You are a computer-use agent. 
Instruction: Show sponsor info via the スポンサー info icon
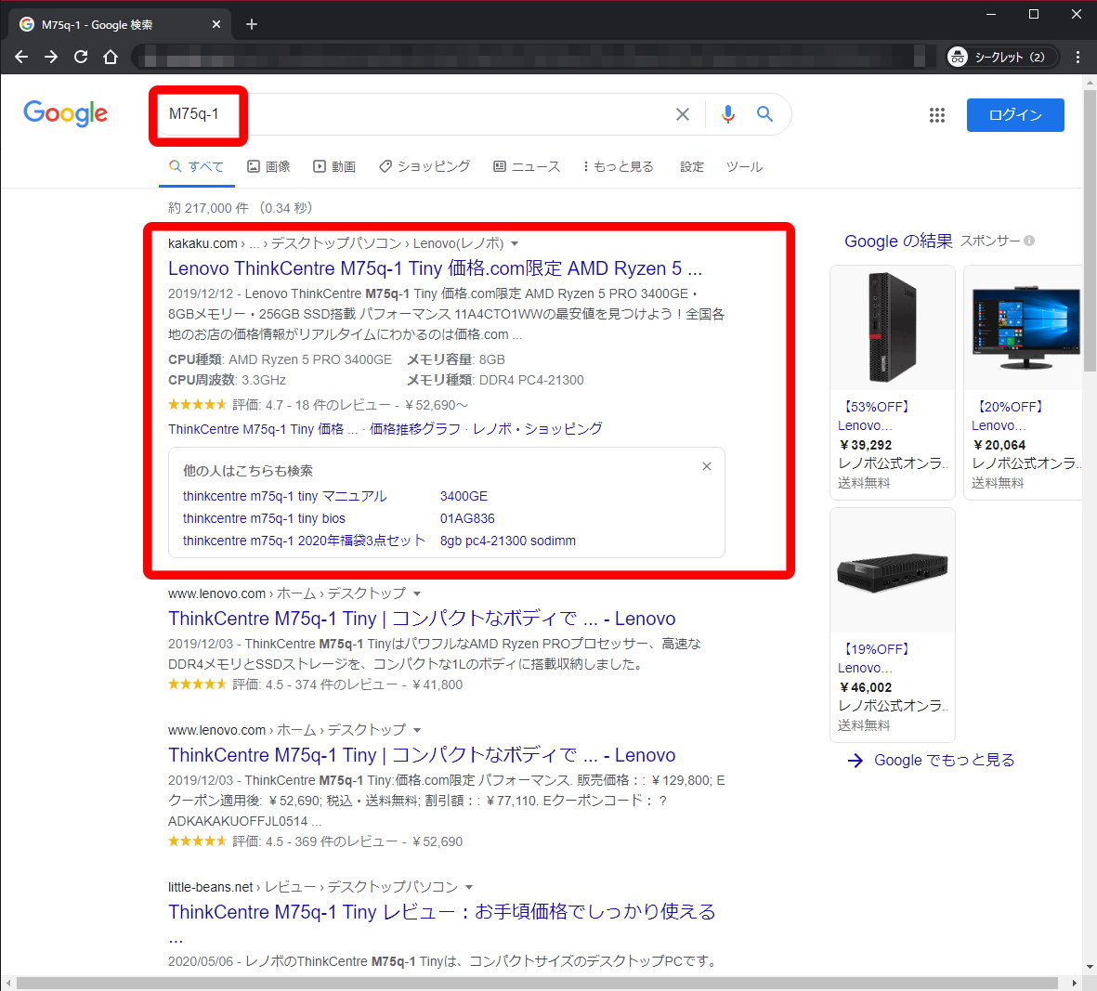click(1029, 241)
